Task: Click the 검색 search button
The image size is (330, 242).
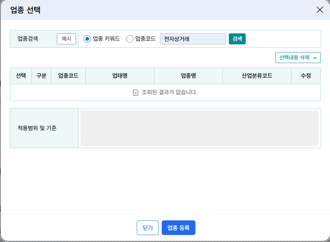Action: (x=237, y=39)
